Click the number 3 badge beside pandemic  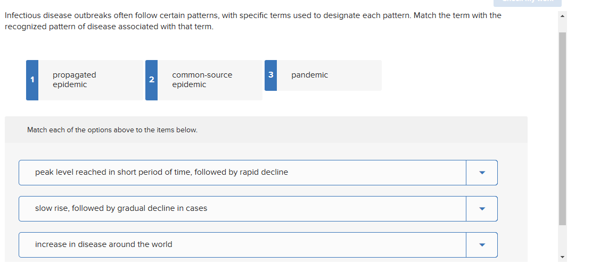[x=270, y=75]
